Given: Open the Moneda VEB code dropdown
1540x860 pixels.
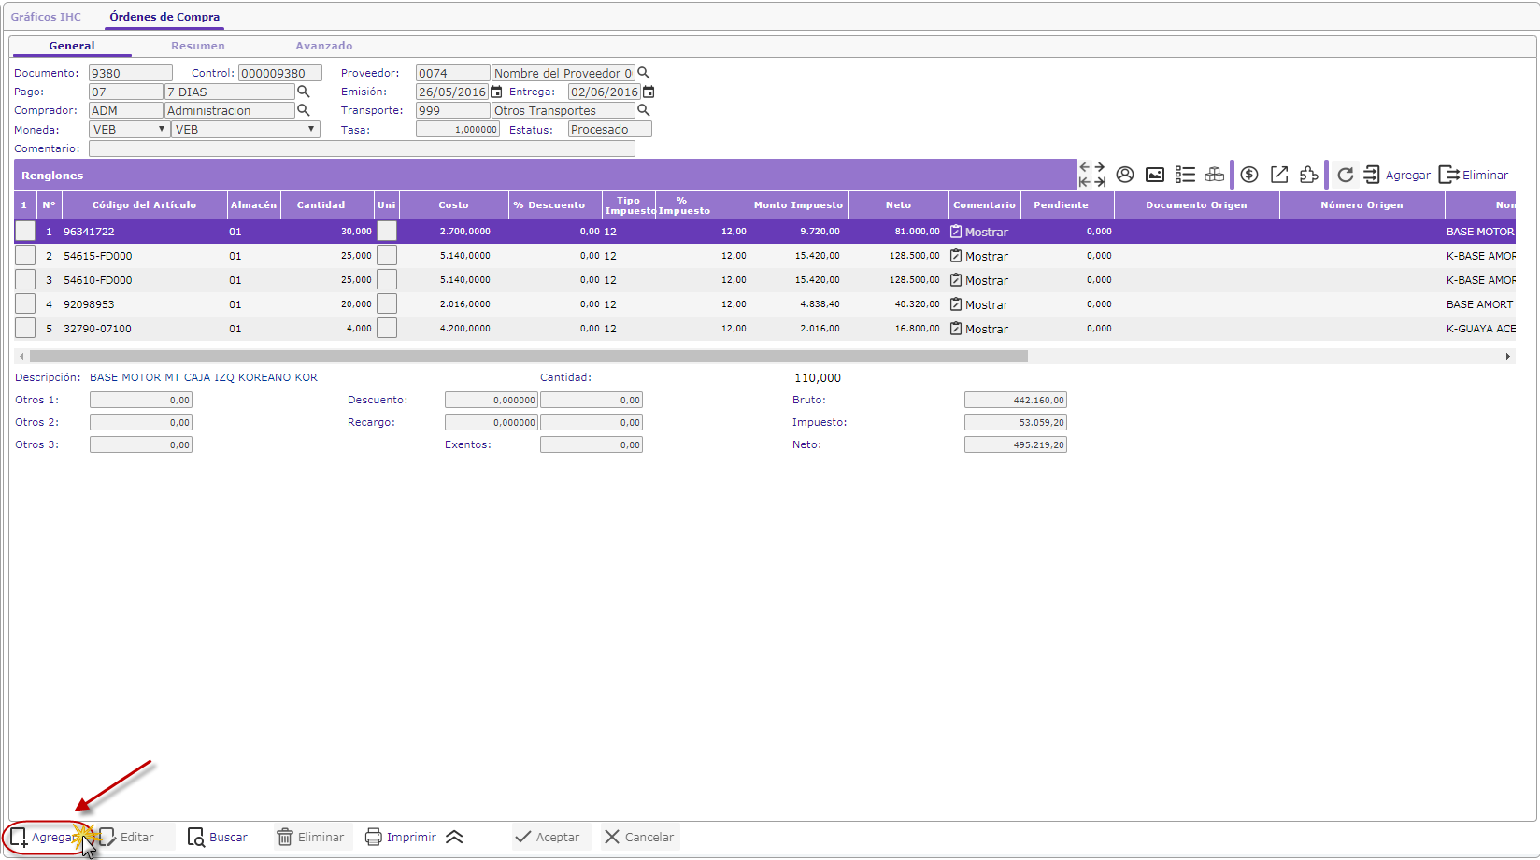Looking at the screenshot, I should [128, 130].
